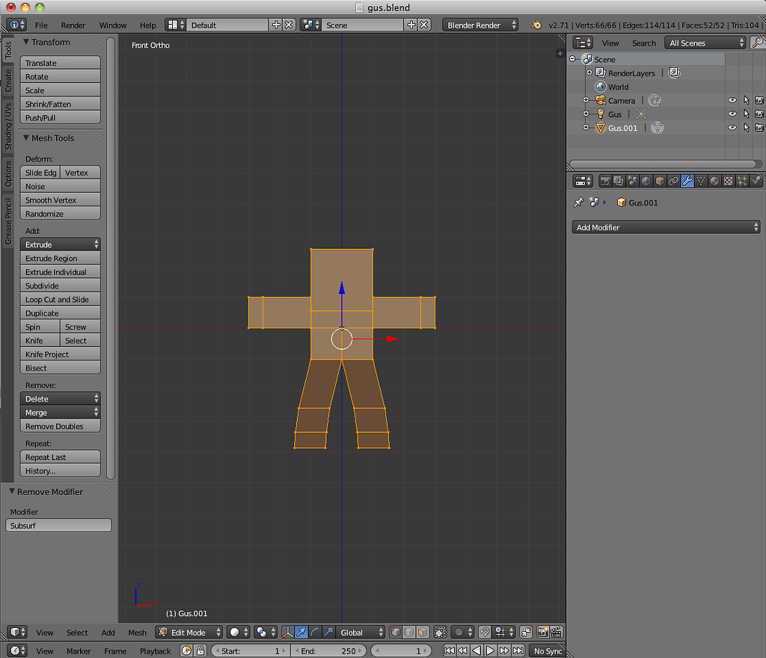Open the Modifiers wrench properties tab
766x658 pixels.
[x=687, y=181]
